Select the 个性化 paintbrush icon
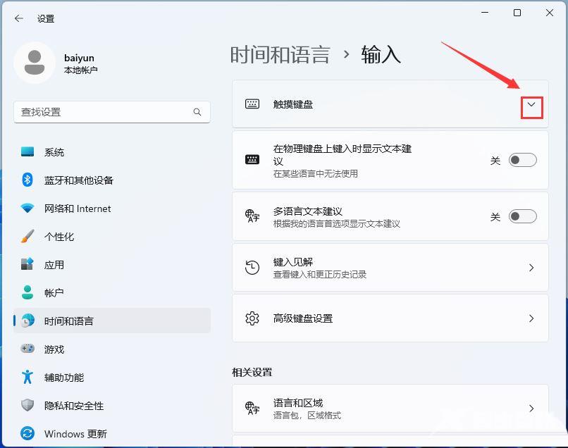Viewport: 568px width, 448px height. coord(27,237)
